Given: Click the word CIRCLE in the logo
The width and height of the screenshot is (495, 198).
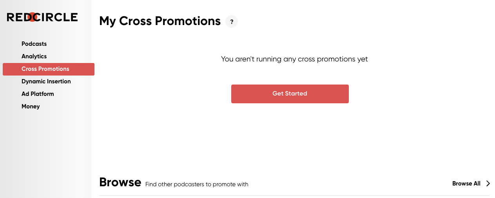Looking at the screenshot, I should [57, 17].
